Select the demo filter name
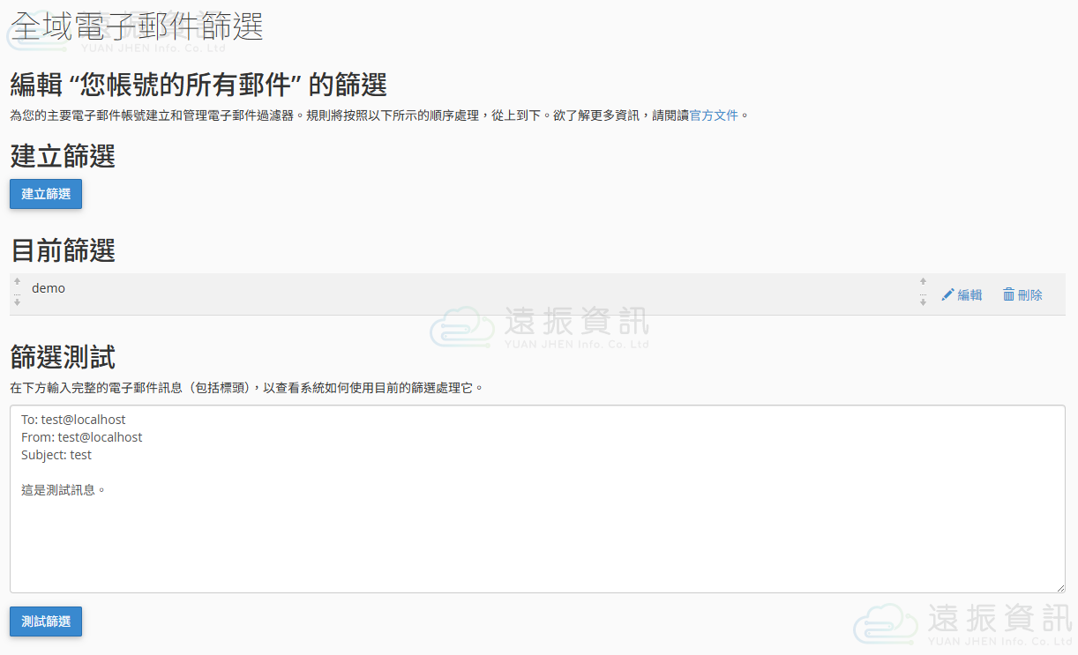This screenshot has width=1078, height=655. click(x=49, y=288)
